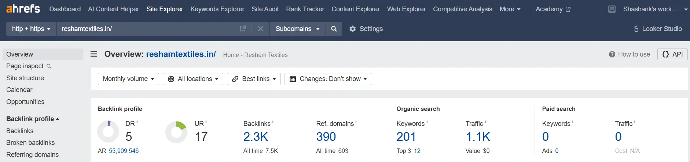
Task: Select Overview in the sidebar
Action: [x=43, y=54]
